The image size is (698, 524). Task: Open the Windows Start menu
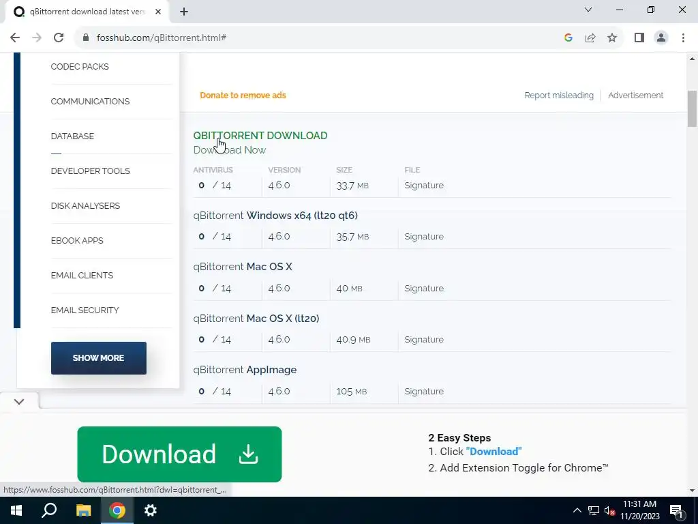click(16, 510)
